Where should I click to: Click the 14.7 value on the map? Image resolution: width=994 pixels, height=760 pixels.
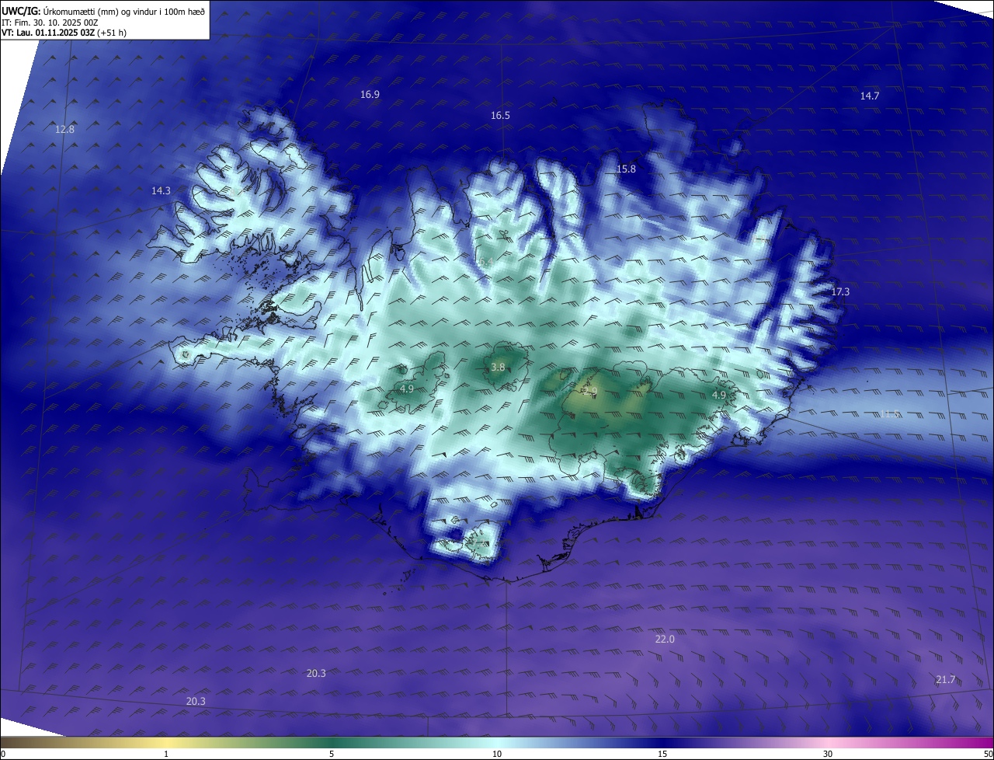[870, 96]
